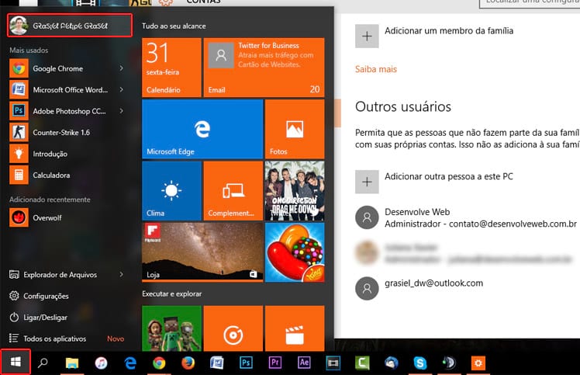Viewport: 580px width, 375px height.
Task: Click the Ligar/Desligar power option
Action: click(x=39, y=318)
